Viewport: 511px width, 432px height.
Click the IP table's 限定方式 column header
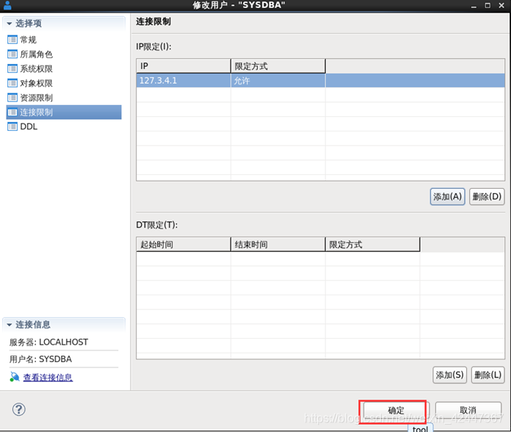point(278,66)
